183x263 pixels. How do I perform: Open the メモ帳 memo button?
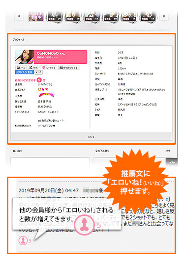point(33,68)
